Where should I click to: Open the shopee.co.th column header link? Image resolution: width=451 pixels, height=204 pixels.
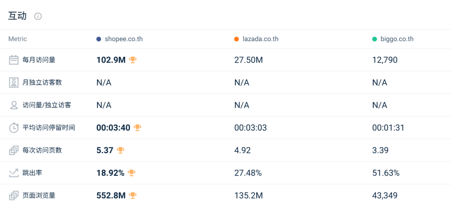[x=124, y=39]
